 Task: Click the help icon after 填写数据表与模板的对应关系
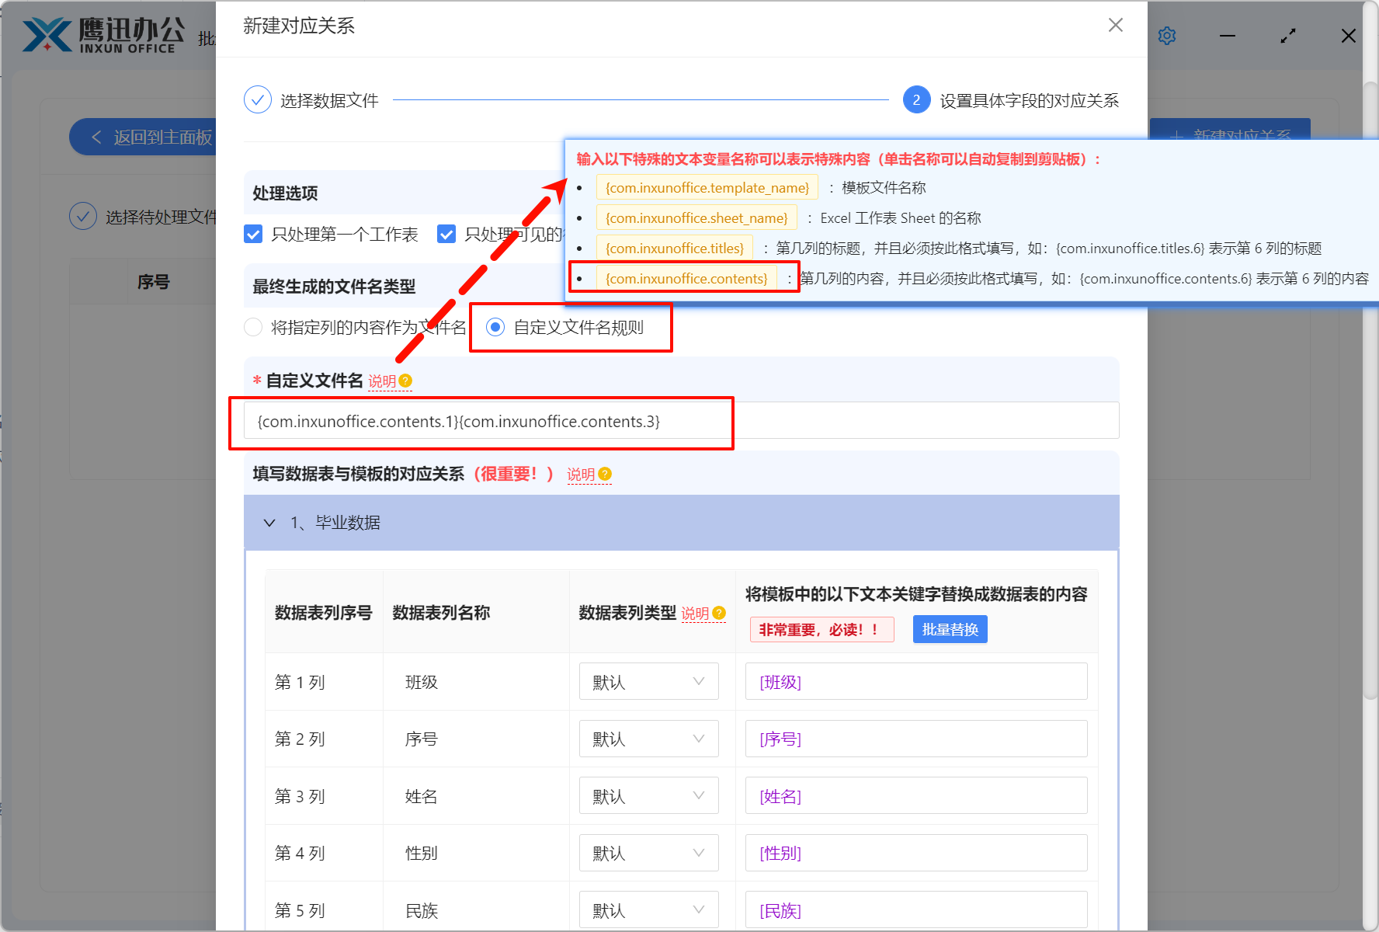[606, 474]
